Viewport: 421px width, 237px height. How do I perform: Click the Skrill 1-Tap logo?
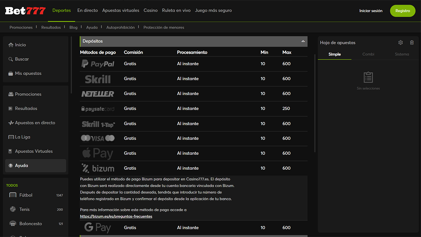click(x=98, y=124)
